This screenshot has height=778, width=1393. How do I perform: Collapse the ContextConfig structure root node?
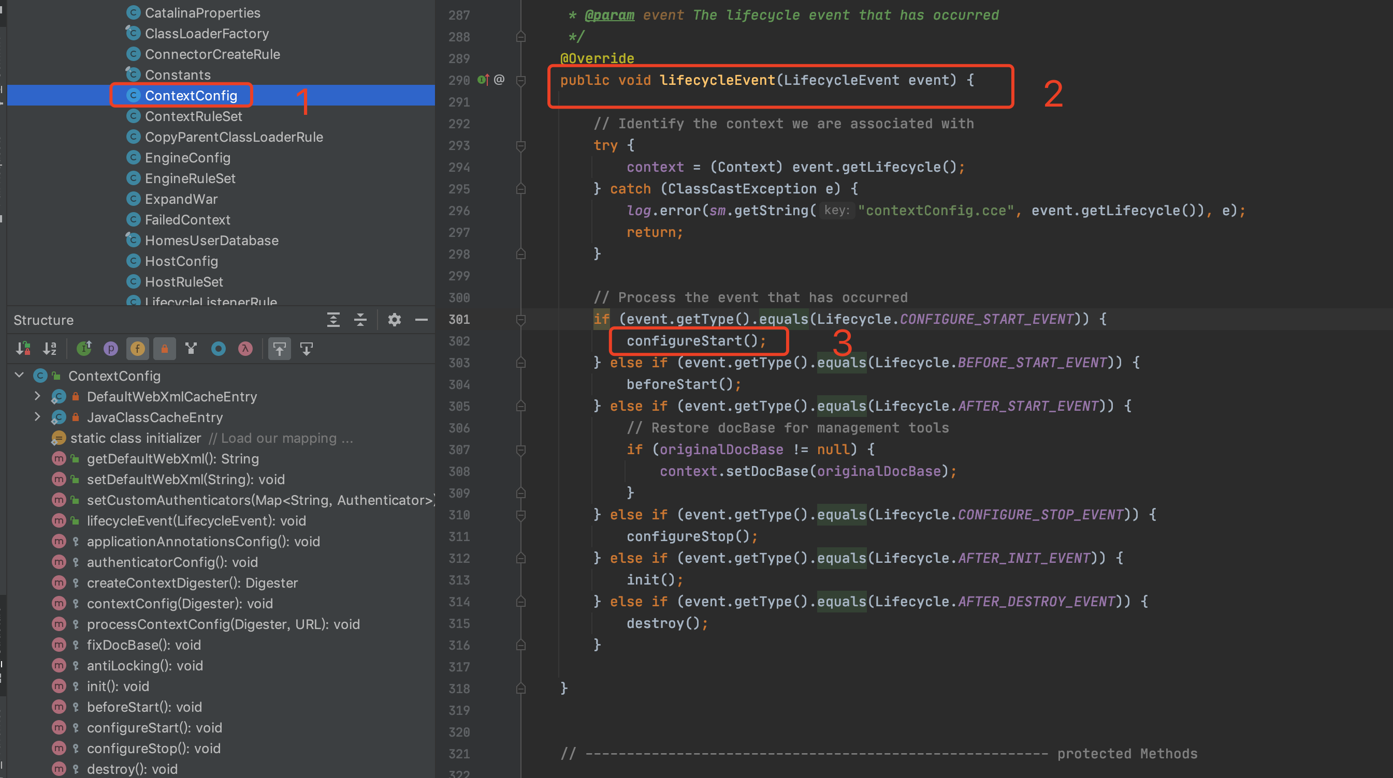[20, 376]
